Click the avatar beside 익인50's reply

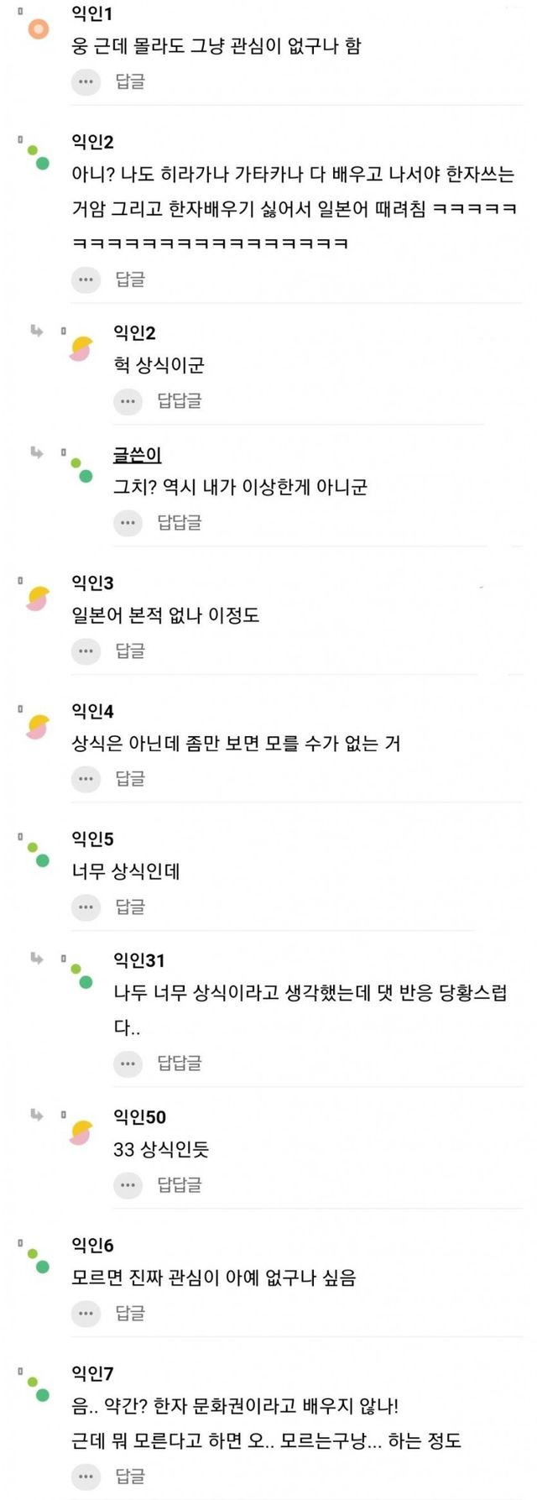(81, 1132)
